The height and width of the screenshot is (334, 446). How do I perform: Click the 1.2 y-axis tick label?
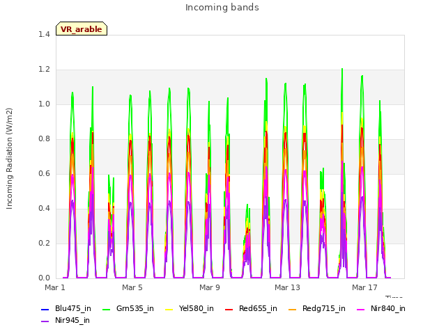pyautogui.click(x=44, y=70)
